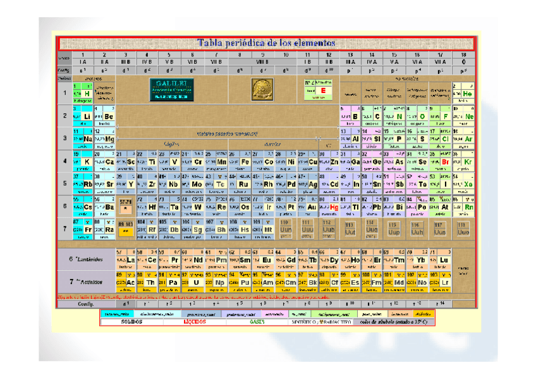Click the Uuo element 118 cell
The height and width of the screenshot is (379, 536).
pos(463,229)
